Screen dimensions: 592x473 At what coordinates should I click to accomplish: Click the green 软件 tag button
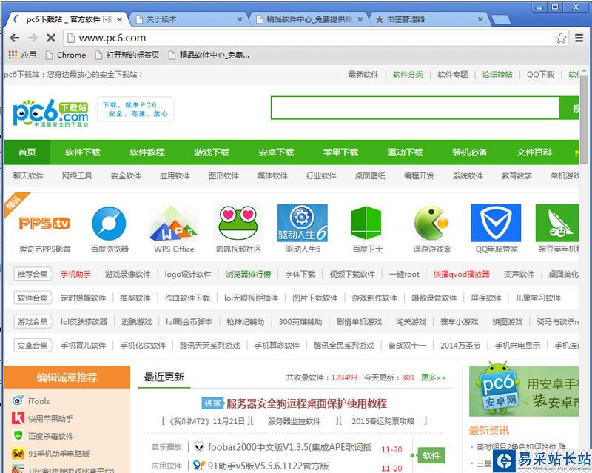pos(431,455)
